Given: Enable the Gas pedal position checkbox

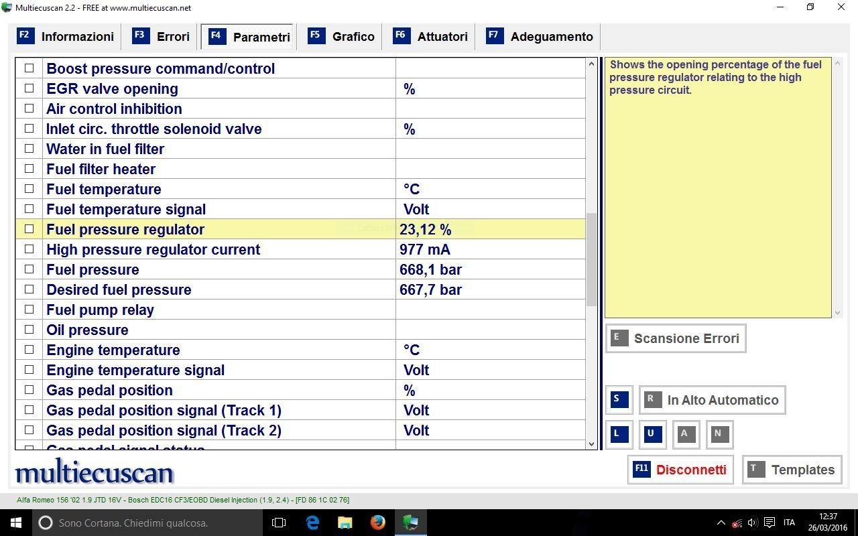Looking at the screenshot, I should pyautogui.click(x=29, y=389).
